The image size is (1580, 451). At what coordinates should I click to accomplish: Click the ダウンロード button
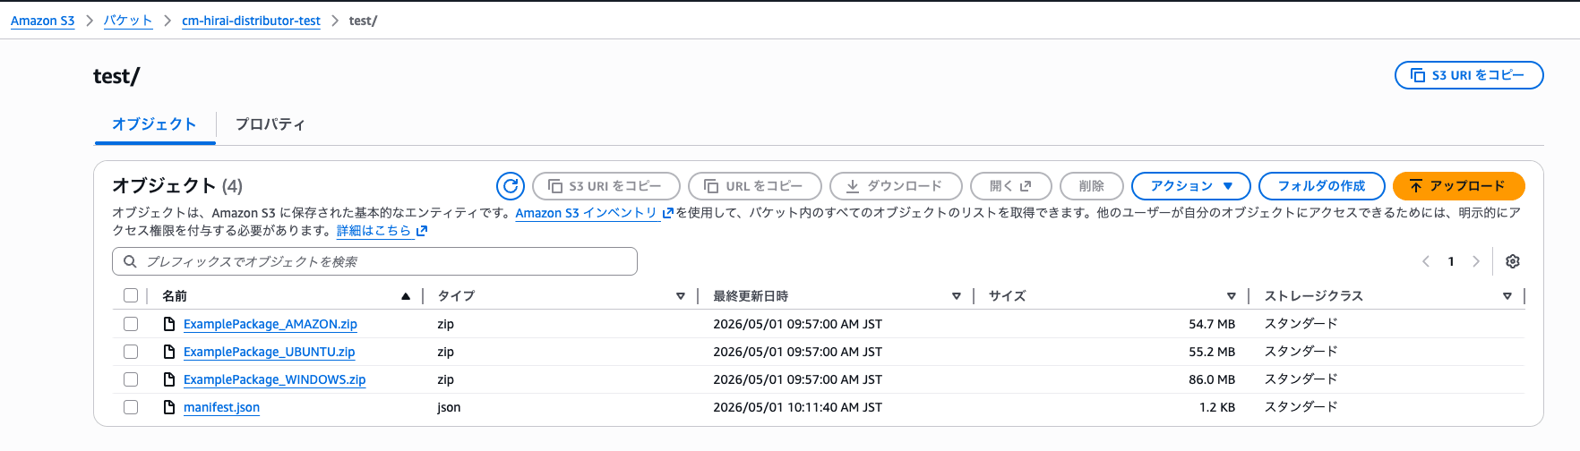pos(896,186)
